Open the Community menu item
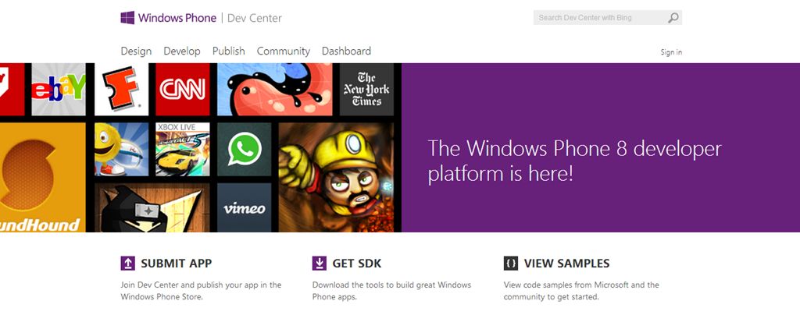The image size is (800, 315). coord(284,51)
